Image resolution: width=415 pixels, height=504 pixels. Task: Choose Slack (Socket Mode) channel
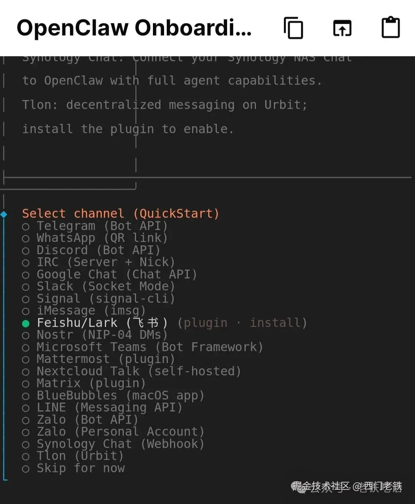(105, 286)
